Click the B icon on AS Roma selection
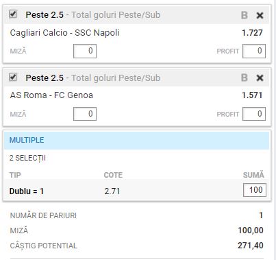This screenshot has width=276, height=260. pos(244,78)
